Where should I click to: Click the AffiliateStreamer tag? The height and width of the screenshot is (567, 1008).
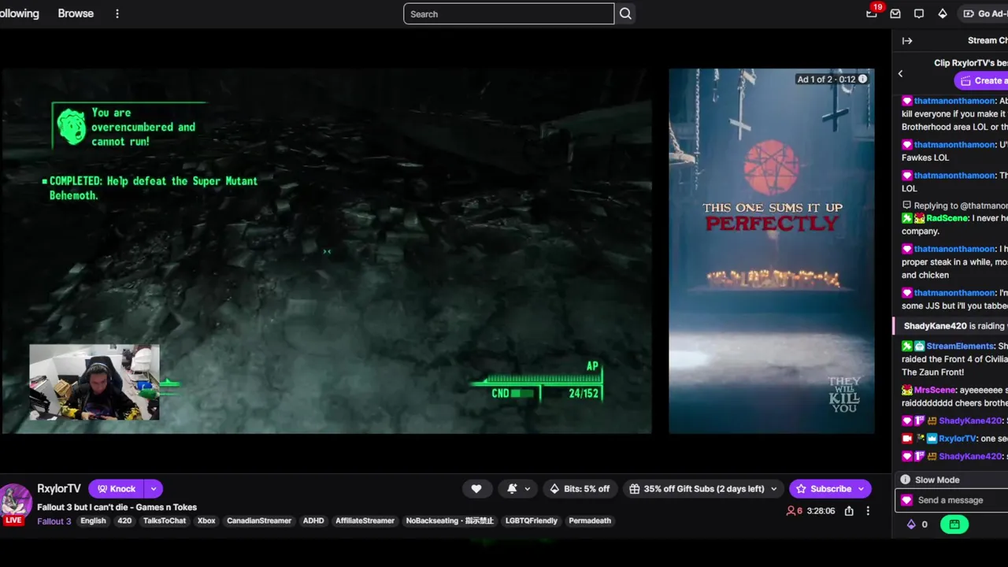(365, 521)
